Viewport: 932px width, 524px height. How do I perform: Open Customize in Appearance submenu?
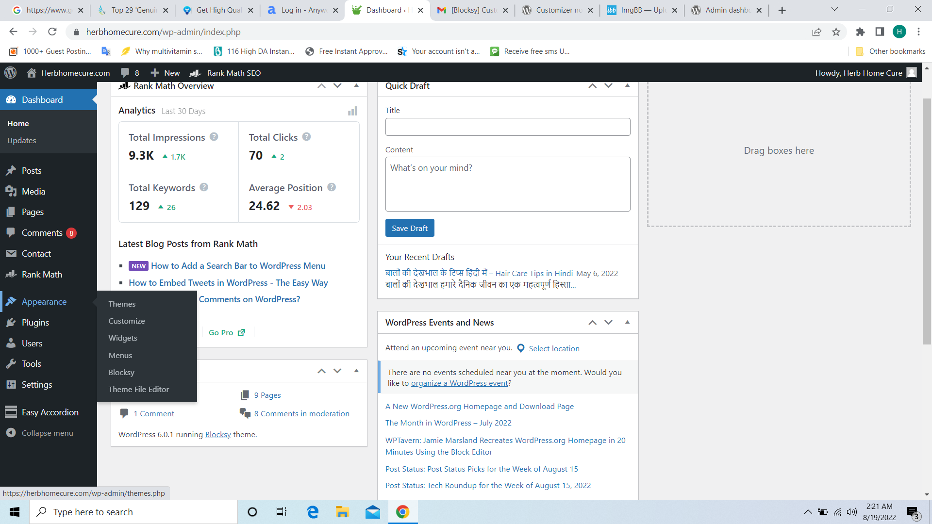coord(127,321)
